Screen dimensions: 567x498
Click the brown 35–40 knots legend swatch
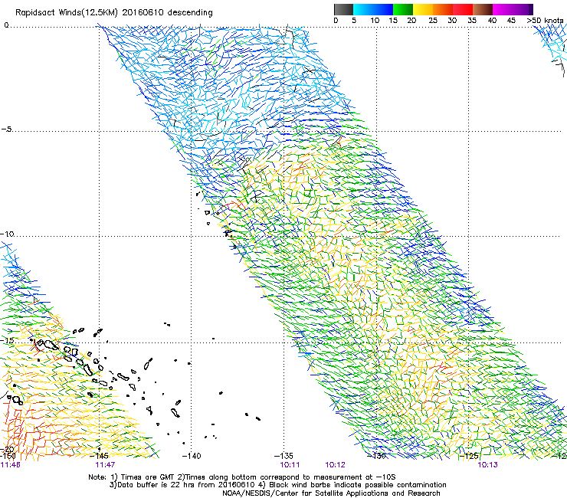(x=483, y=9)
